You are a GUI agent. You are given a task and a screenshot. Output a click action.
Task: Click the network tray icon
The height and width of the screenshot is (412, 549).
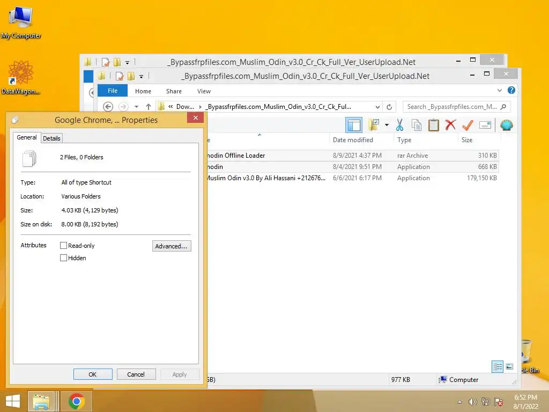(486, 402)
